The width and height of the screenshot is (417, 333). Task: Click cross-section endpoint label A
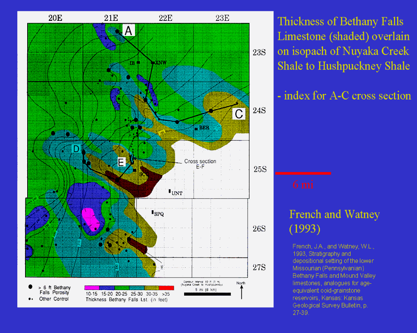point(128,31)
